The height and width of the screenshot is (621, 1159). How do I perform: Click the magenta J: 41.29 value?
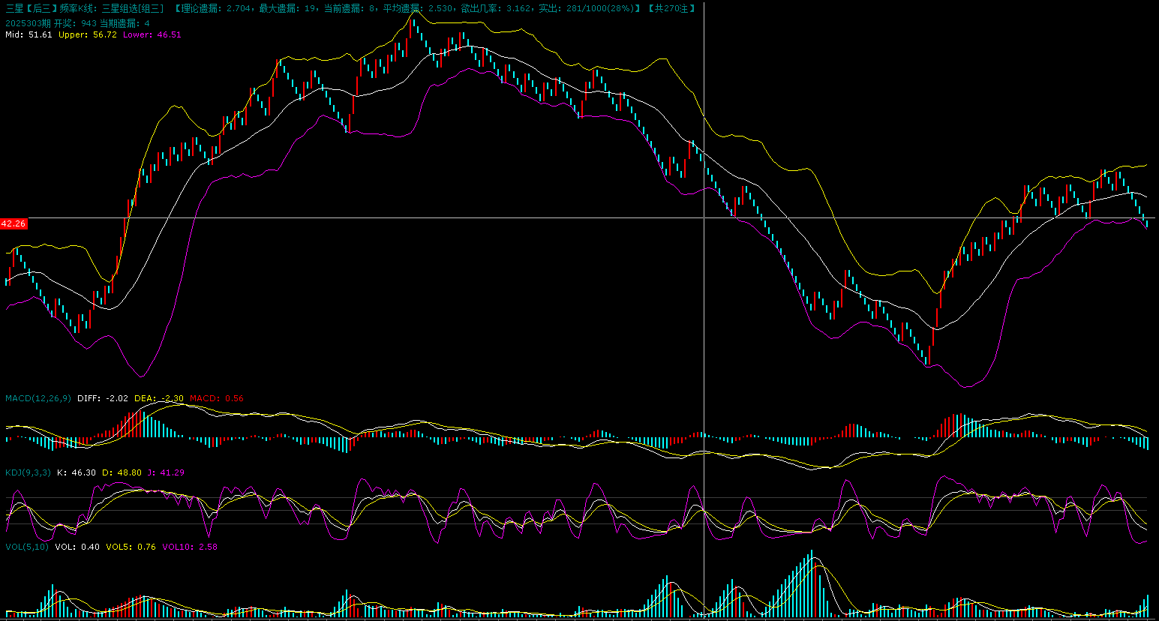[166, 472]
